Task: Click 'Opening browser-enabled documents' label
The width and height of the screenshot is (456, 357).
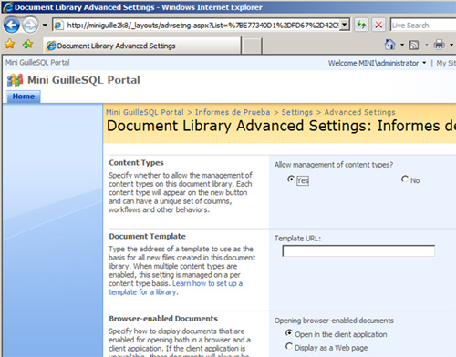Action: coord(334,321)
